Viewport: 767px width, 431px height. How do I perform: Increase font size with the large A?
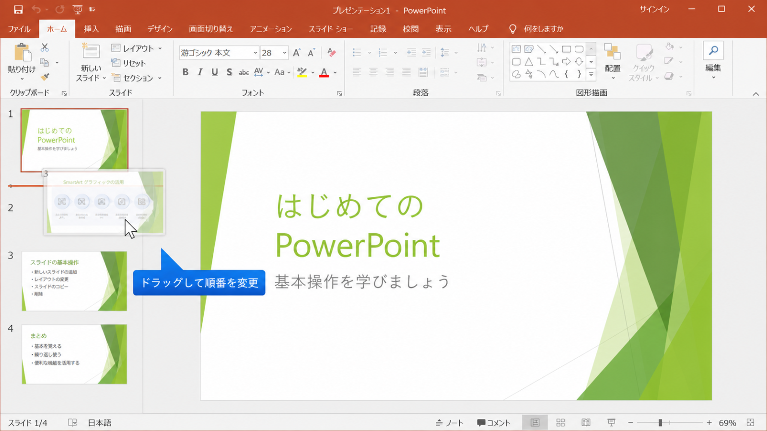pos(297,53)
